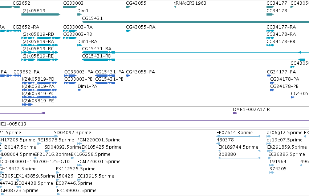Select the EP21716.3prime EST
This screenshot has width=309, height=196.
pyautogui.click(x=36, y=158)
